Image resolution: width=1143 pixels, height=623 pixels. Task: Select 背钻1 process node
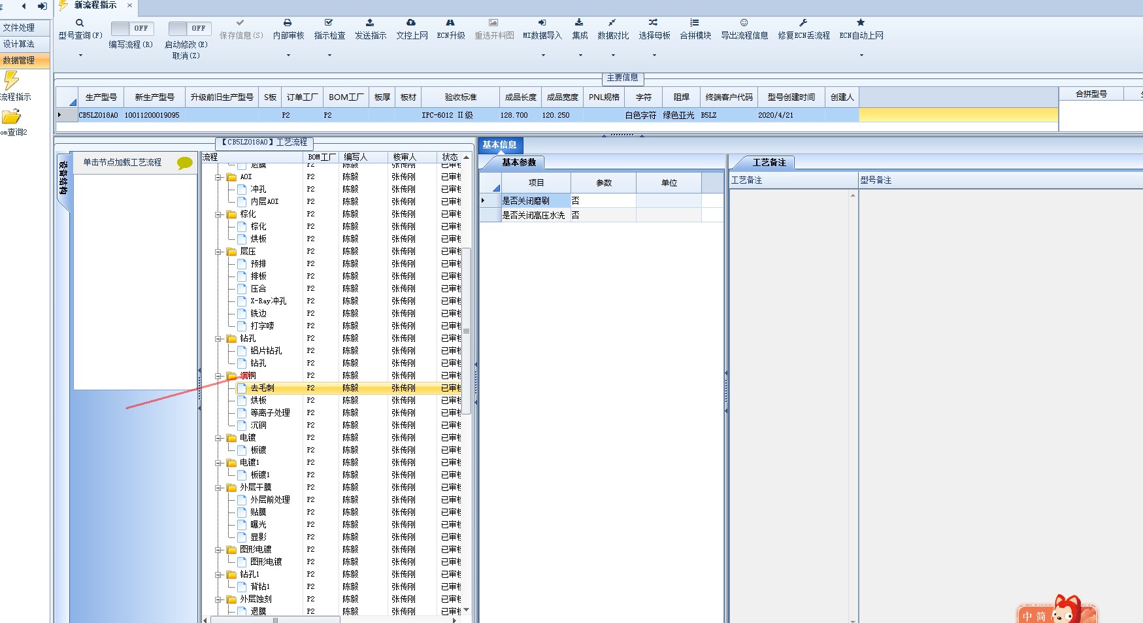(260, 587)
